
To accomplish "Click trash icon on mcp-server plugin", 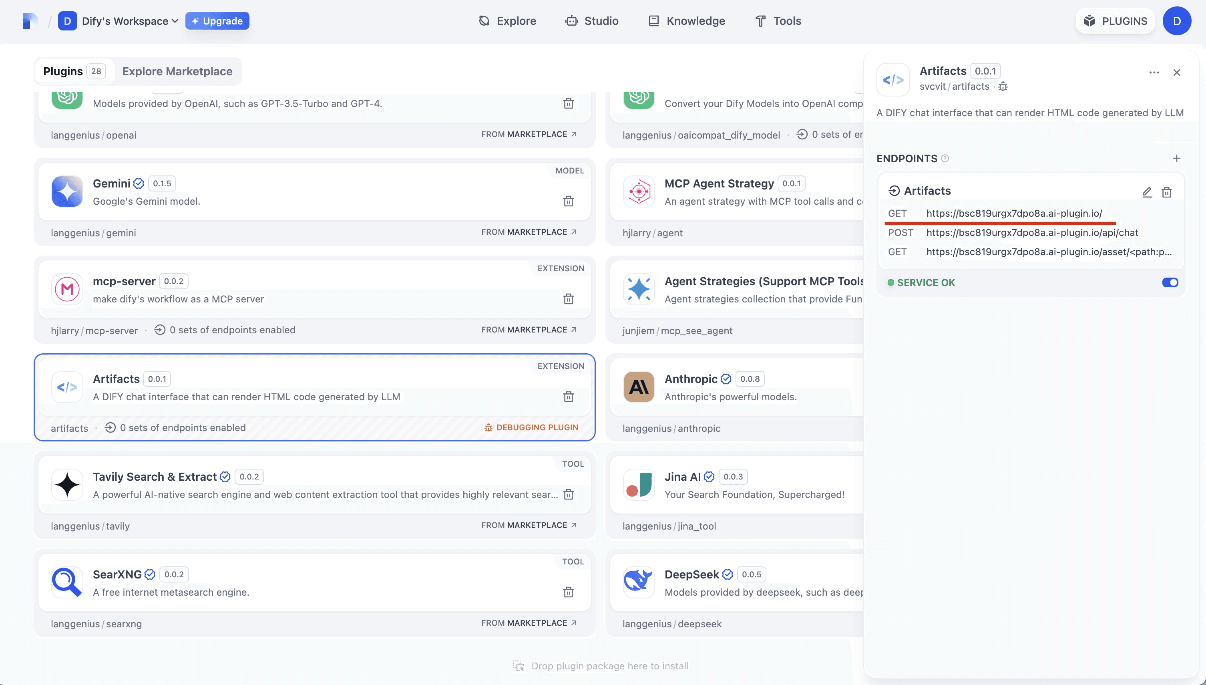I will pos(569,299).
